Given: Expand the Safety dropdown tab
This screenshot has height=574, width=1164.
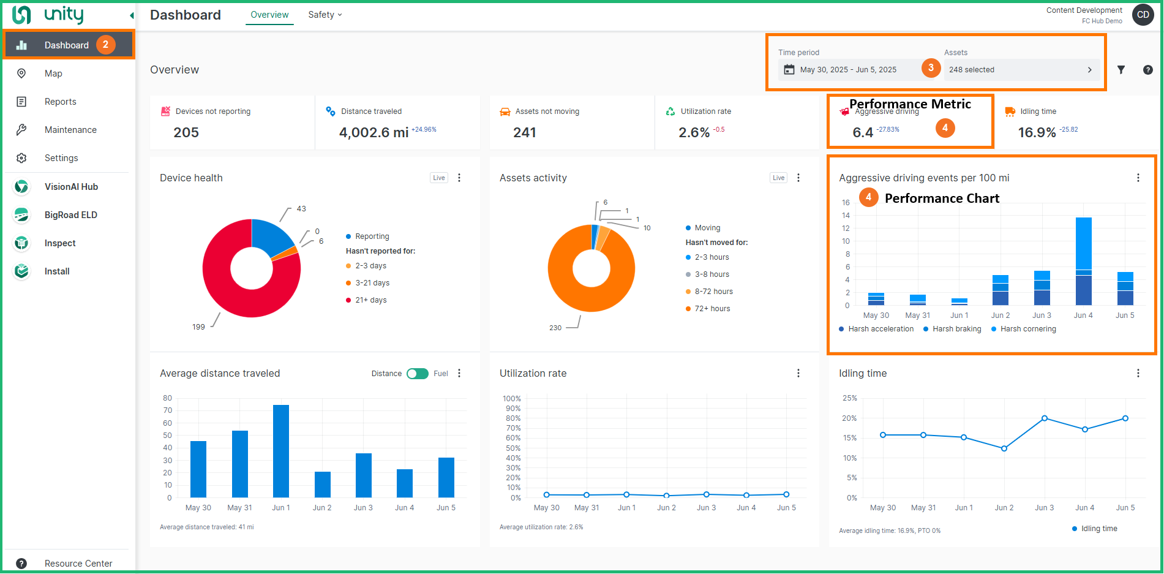Looking at the screenshot, I should (x=325, y=15).
